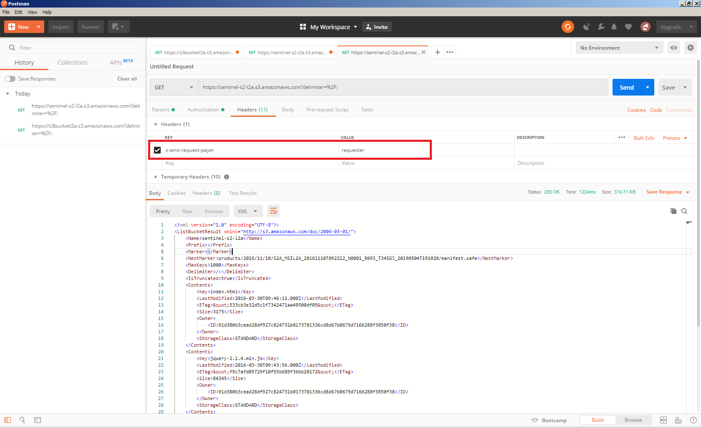This screenshot has height=428, width=701.
Task: Click the sync status icon
Action: pos(567,27)
